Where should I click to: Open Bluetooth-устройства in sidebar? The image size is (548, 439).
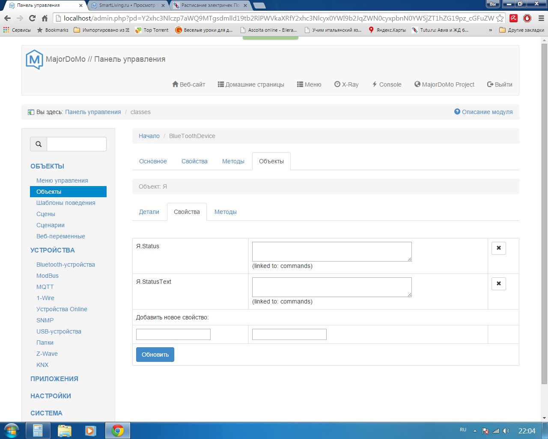(x=66, y=265)
